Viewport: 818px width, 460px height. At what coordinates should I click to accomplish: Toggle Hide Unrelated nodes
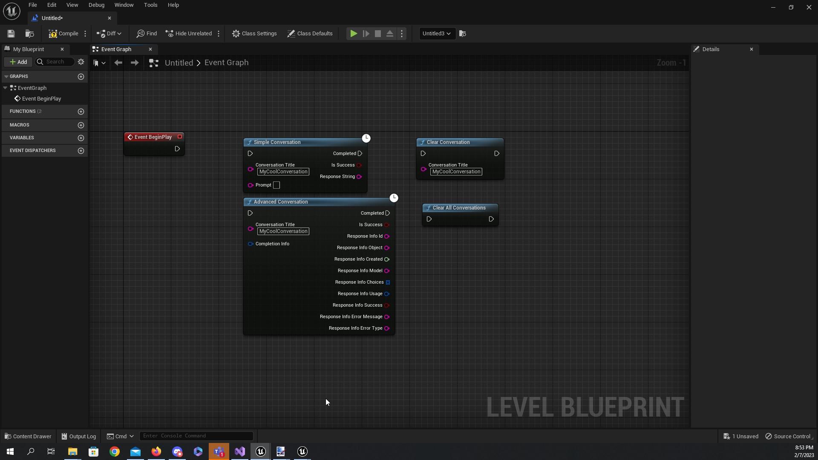(x=189, y=34)
